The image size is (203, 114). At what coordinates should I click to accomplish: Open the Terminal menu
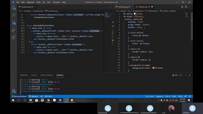pos(56,2)
